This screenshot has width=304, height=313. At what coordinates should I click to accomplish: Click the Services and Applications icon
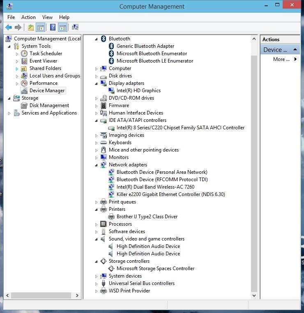point(16,113)
